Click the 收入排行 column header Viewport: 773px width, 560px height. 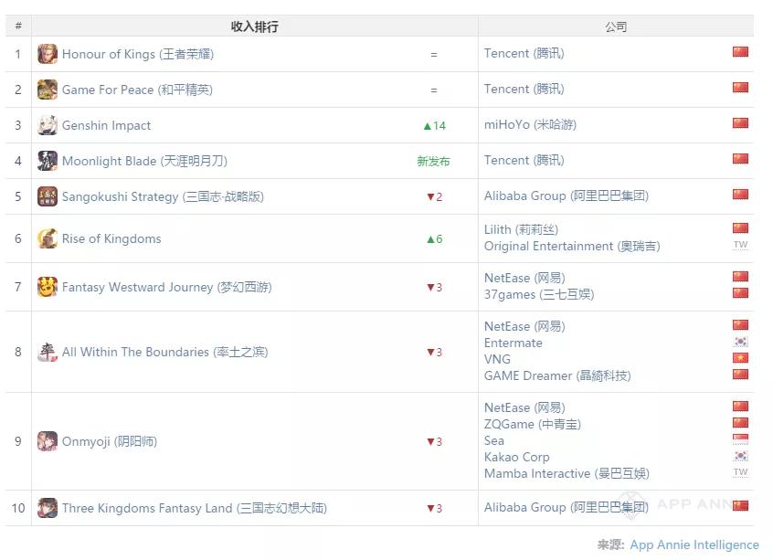254,26
